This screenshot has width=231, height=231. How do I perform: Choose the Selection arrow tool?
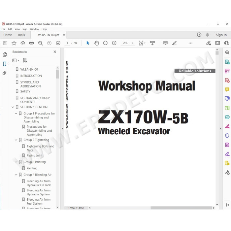coord(88,43)
